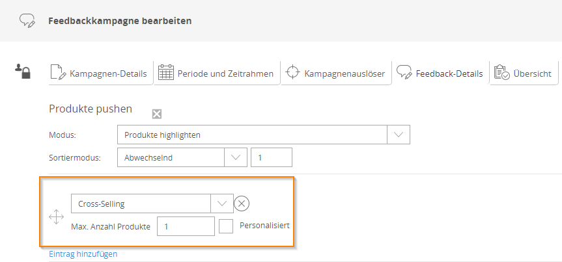Click the move arrows handle icon
The height and width of the screenshot is (262, 562).
point(56,217)
